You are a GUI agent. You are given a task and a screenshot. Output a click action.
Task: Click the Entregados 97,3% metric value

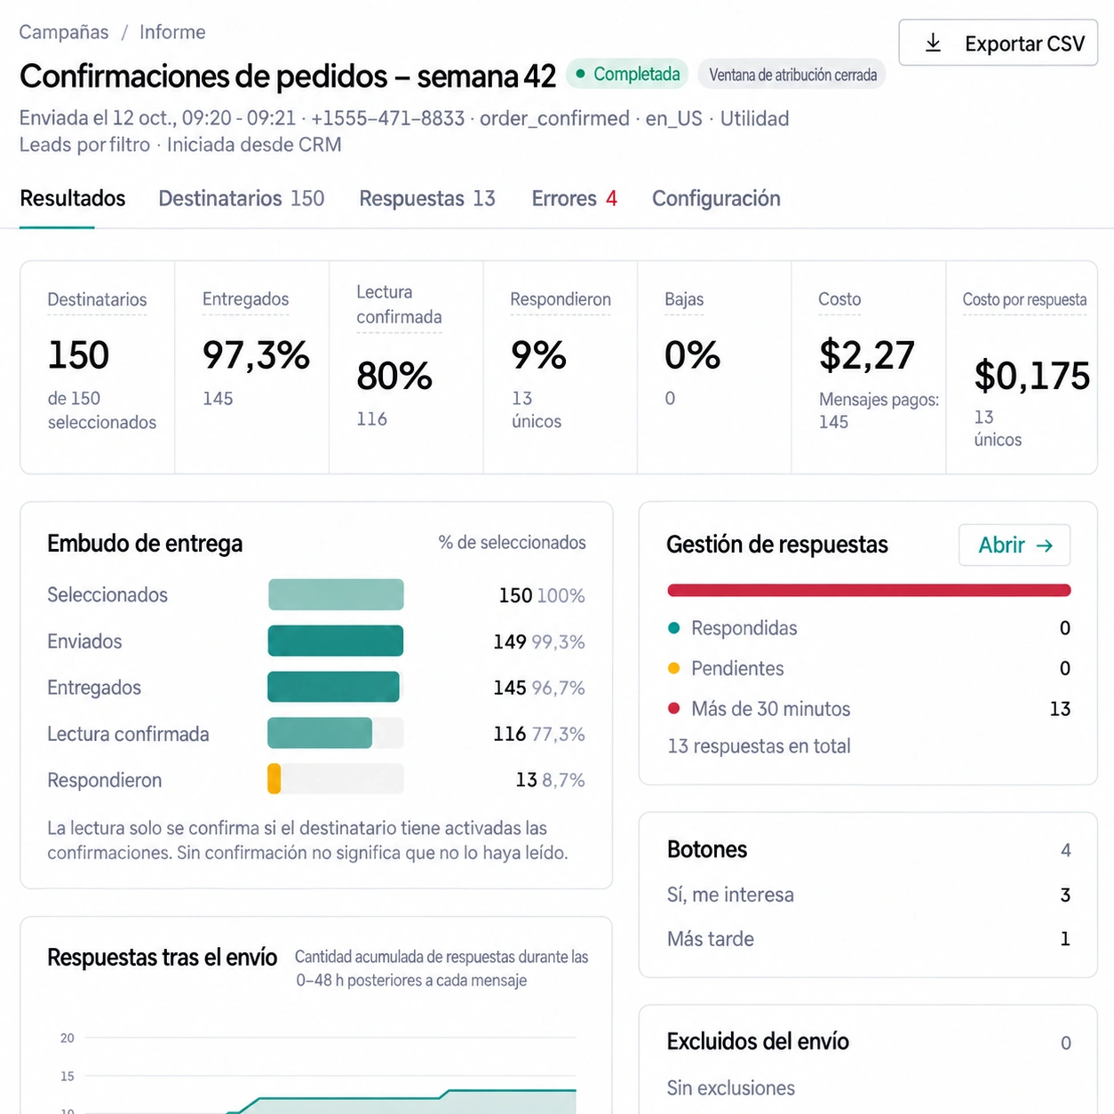pyautogui.click(x=256, y=355)
